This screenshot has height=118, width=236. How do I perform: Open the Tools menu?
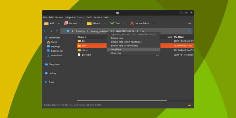pos(89,17)
